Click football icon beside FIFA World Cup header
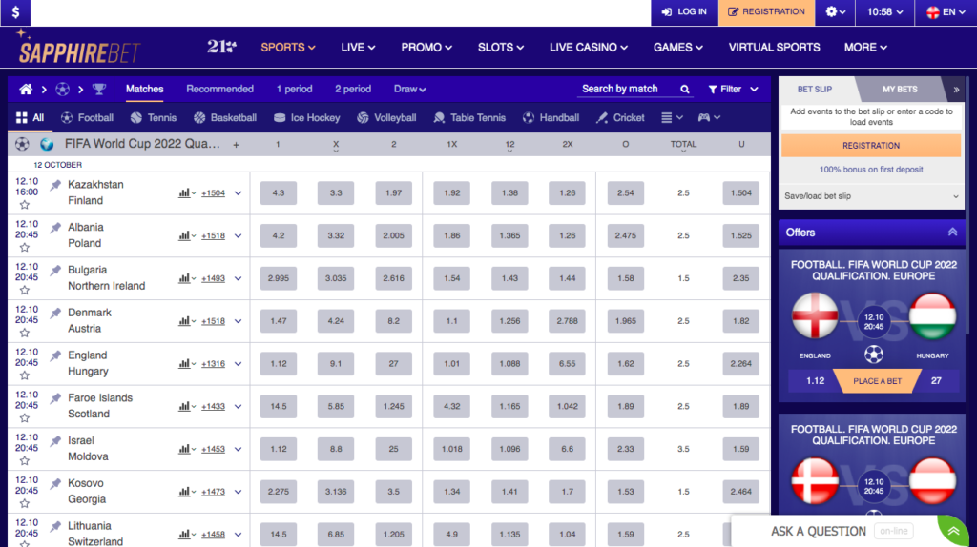This screenshot has height=547, width=977. (23, 144)
